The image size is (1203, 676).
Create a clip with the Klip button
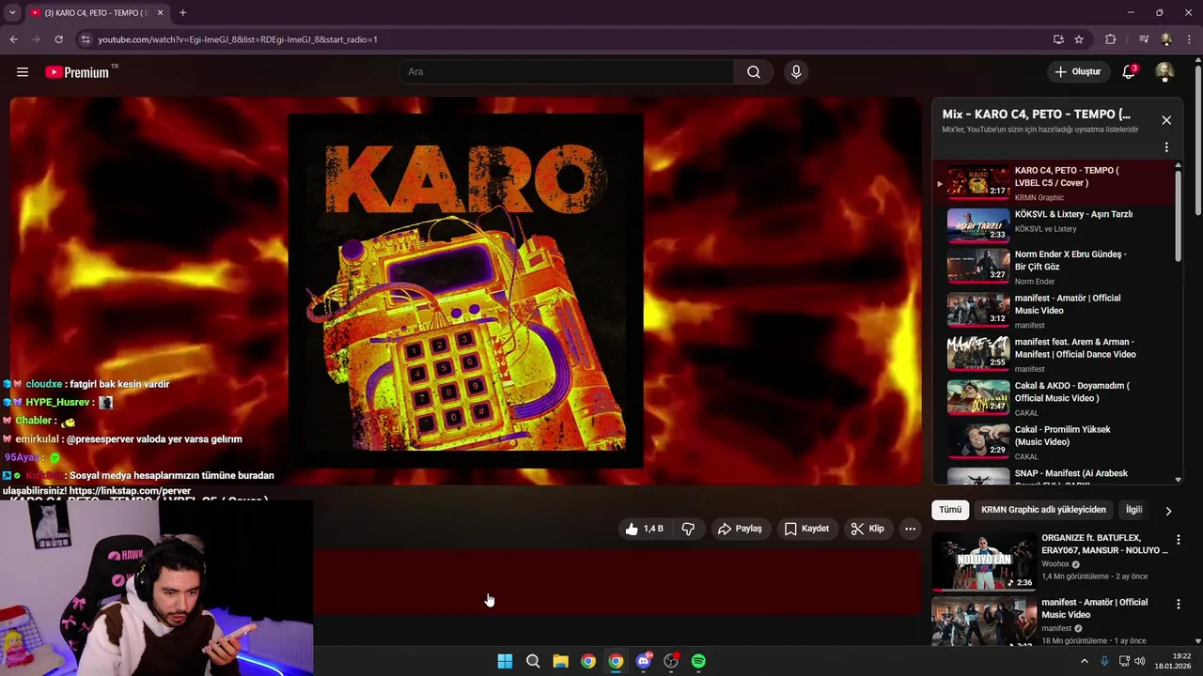point(867,529)
